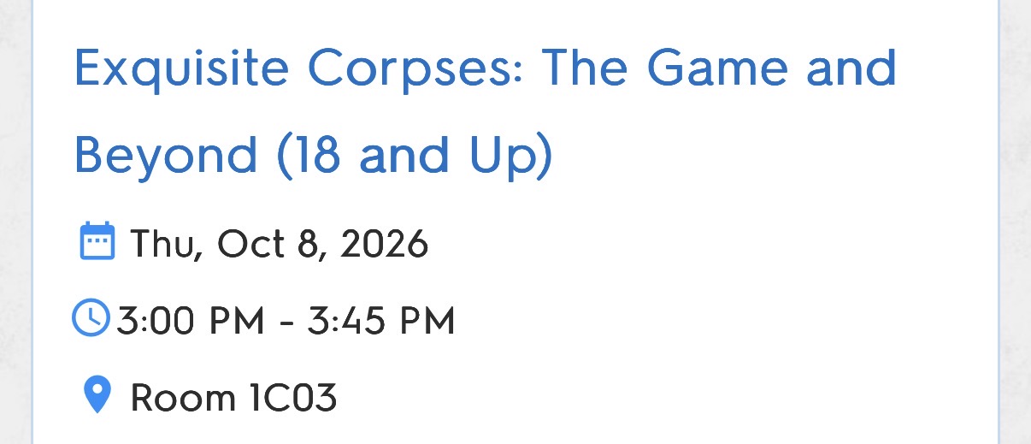Click the clock icon beside the time
The width and height of the screenshot is (1031, 444).
point(91,317)
